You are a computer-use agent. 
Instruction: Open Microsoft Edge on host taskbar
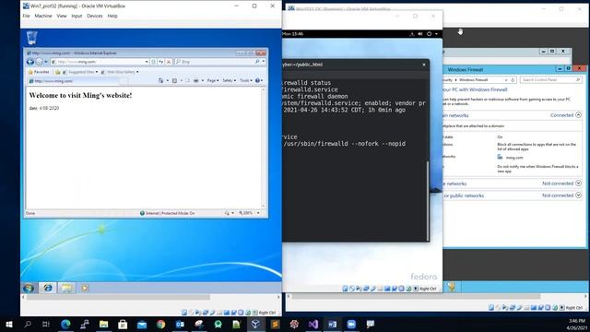pos(65,324)
